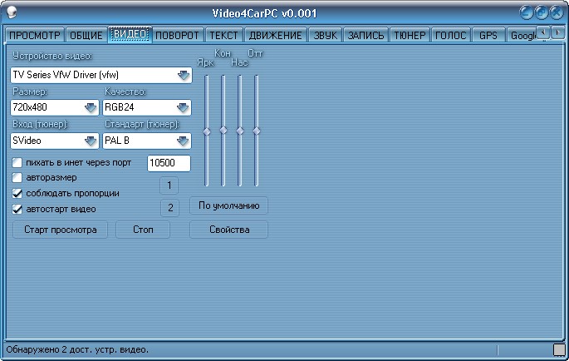The height and width of the screenshot is (361, 569).
Task: Enable the 'пихать в инет через порт' checkbox
Action: [x=17, y=162]
